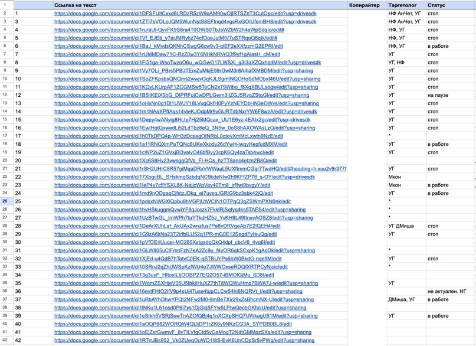Select the 'УГ ДМиша' targetologist cell
Viewport: 476px width, 346px height.
click(x=406, y=226)
